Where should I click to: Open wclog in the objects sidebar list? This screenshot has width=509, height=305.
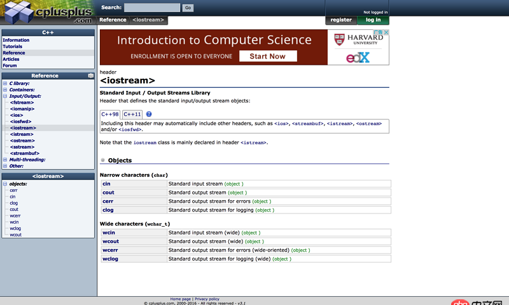click(15, 229)
